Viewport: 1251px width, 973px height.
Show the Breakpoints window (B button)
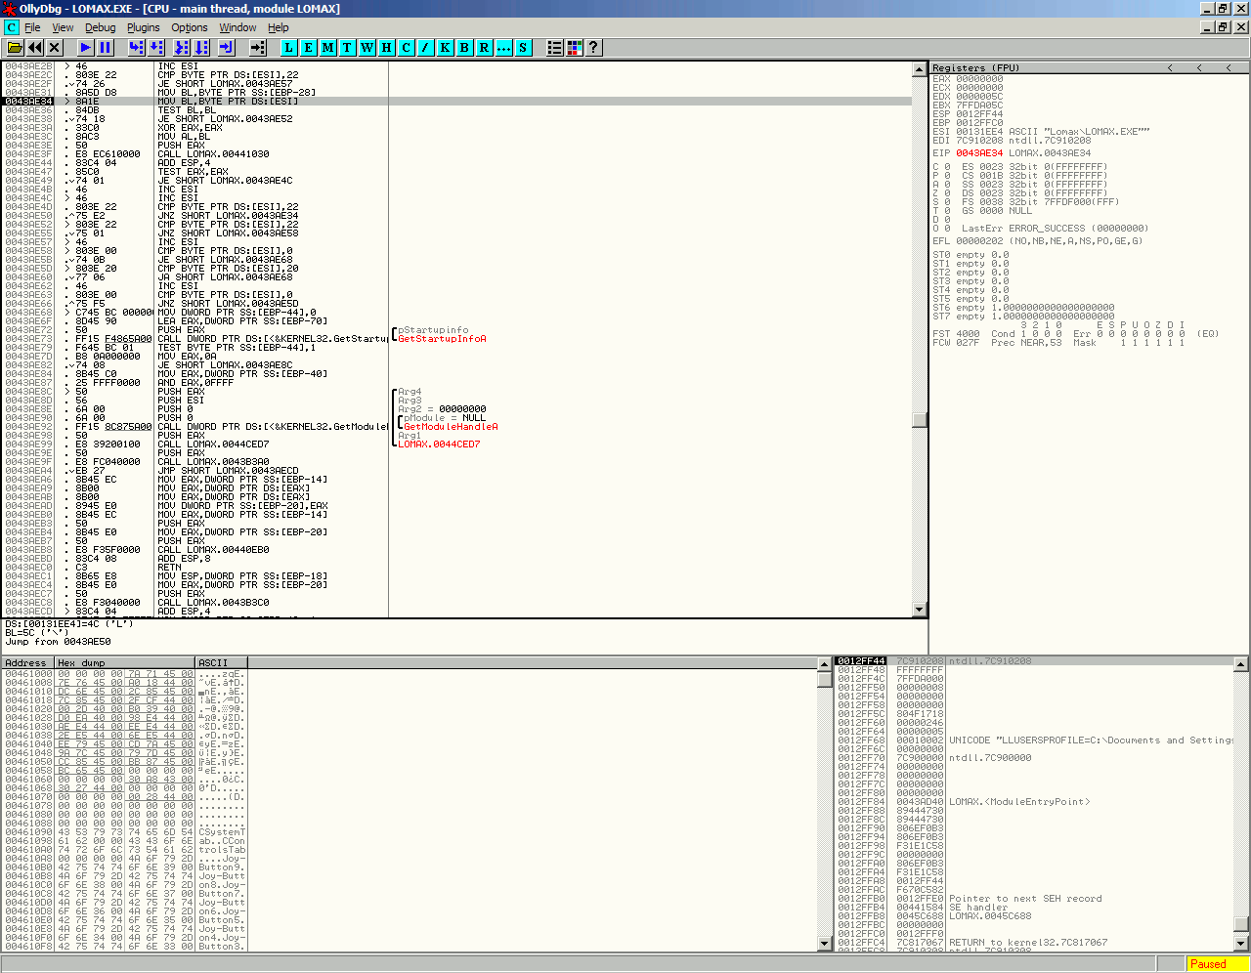coord(464,47)
